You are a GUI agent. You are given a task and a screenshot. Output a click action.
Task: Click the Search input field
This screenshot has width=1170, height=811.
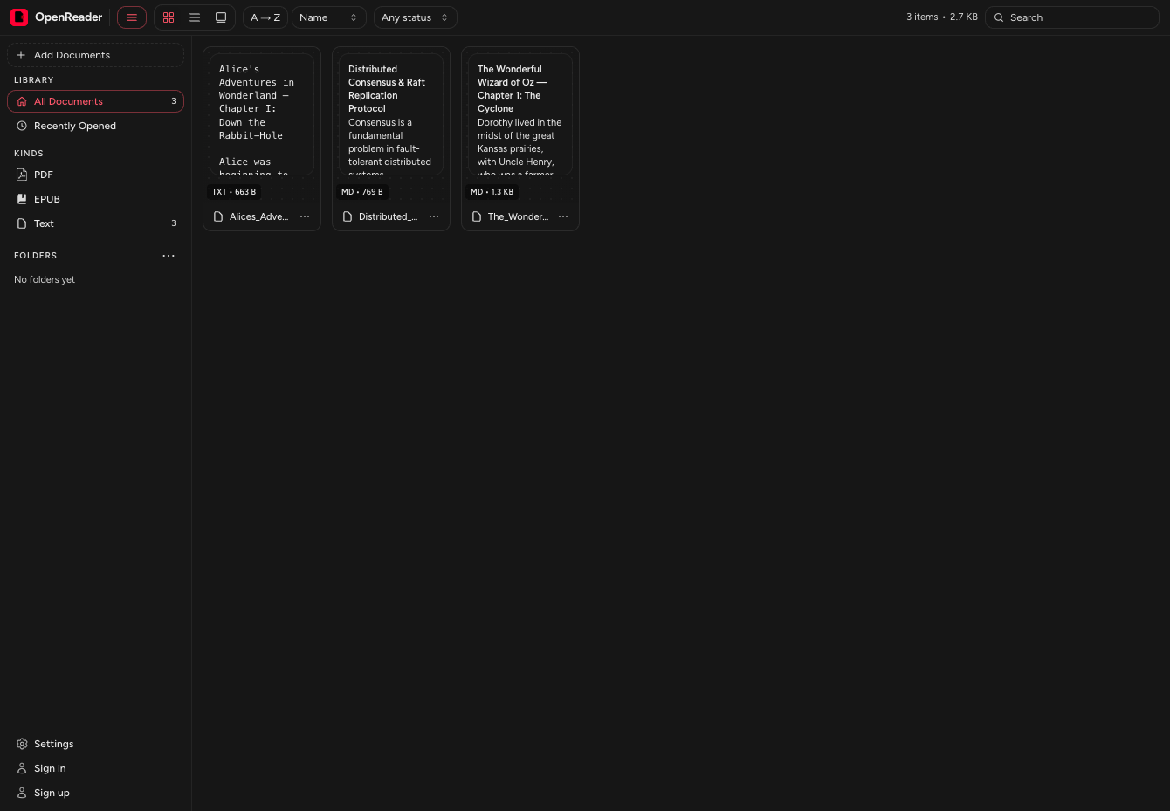click(1072, 17)
